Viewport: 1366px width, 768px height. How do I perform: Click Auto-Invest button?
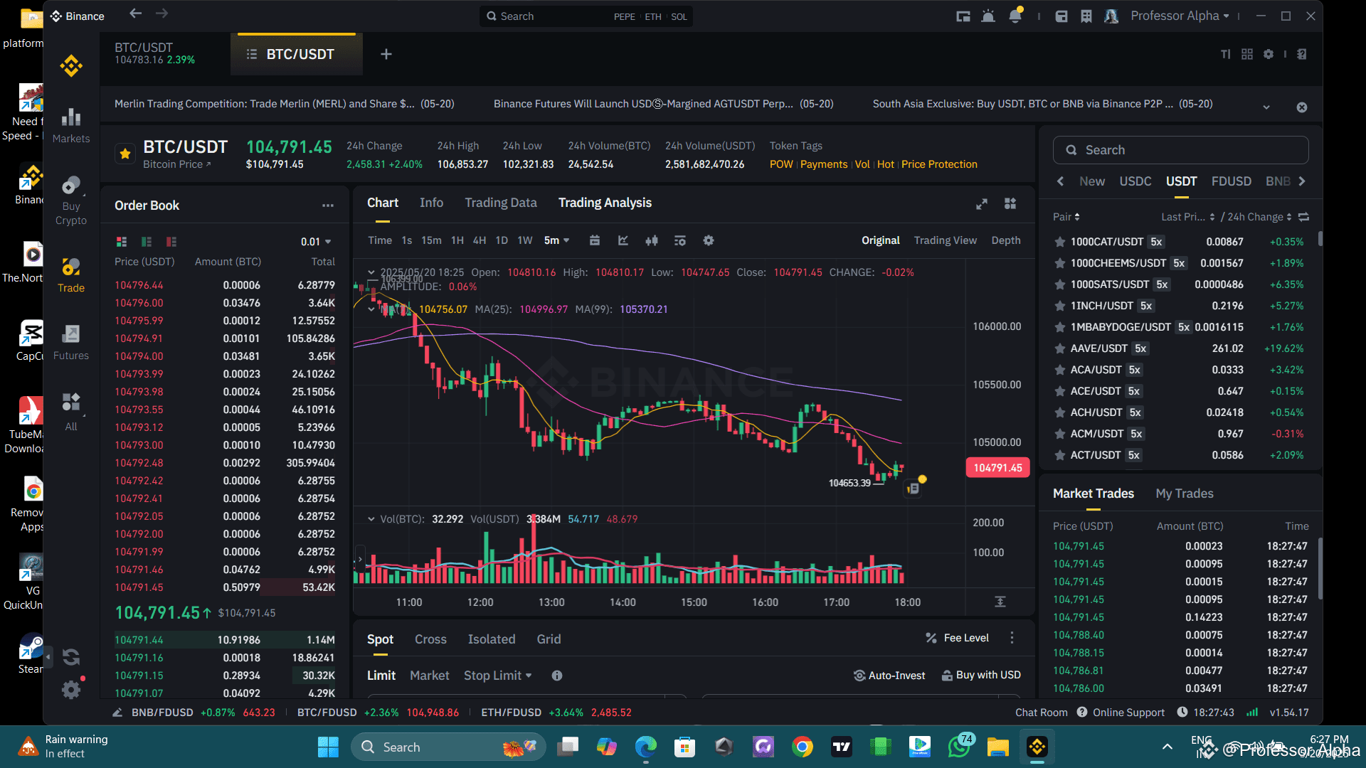[889, 676]
